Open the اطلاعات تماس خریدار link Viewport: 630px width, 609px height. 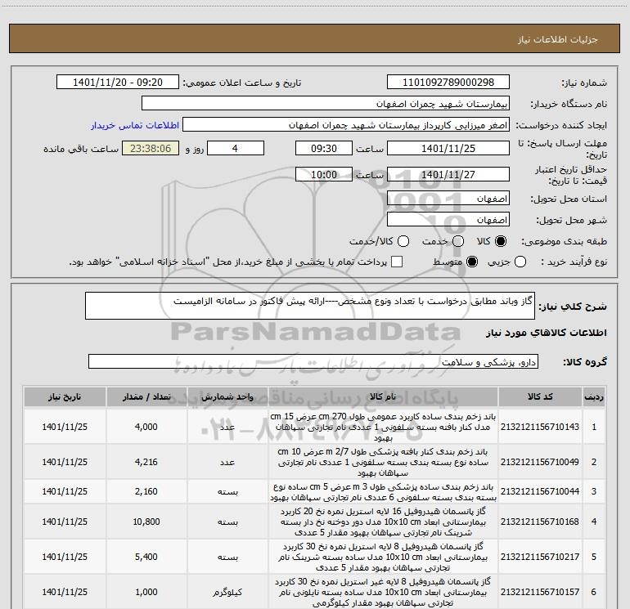pos(135,125)
